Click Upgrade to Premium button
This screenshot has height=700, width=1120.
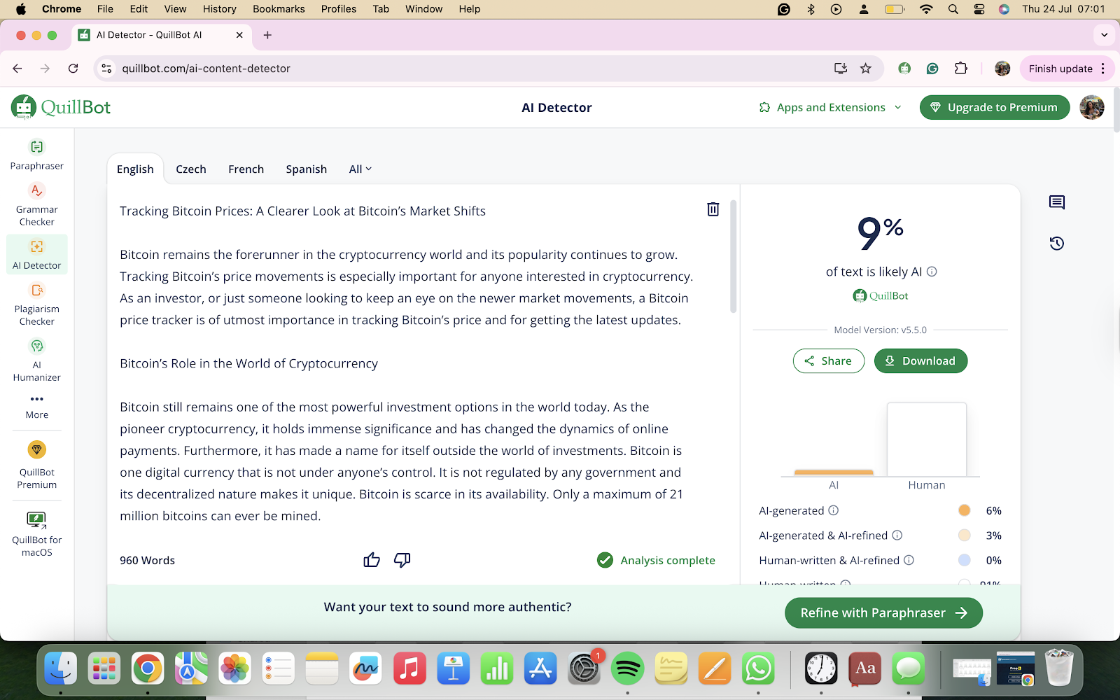[995, 107]
